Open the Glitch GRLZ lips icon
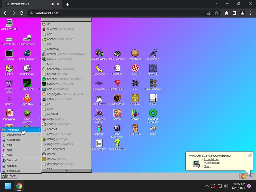 [x=117, y=85]
